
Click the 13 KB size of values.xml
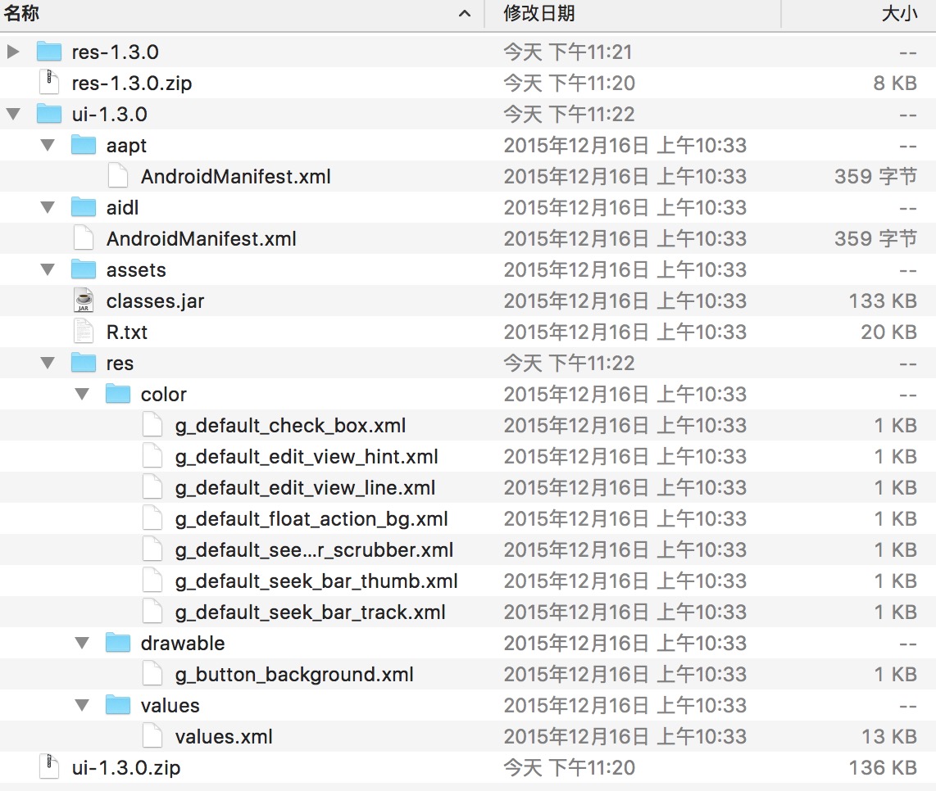(x=888, y=736)
